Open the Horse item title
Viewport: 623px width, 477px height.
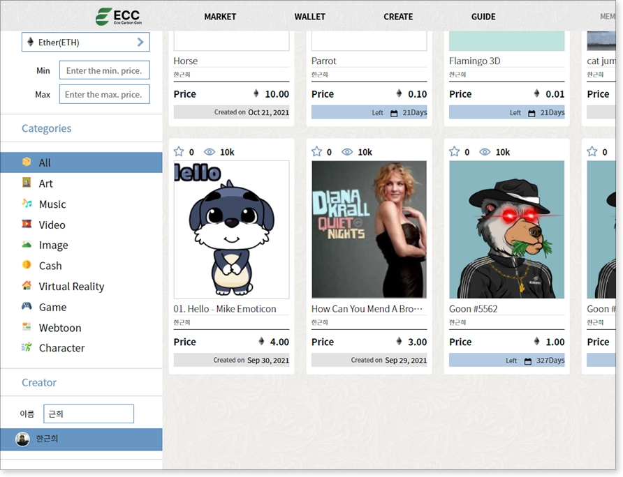[186, 61]
